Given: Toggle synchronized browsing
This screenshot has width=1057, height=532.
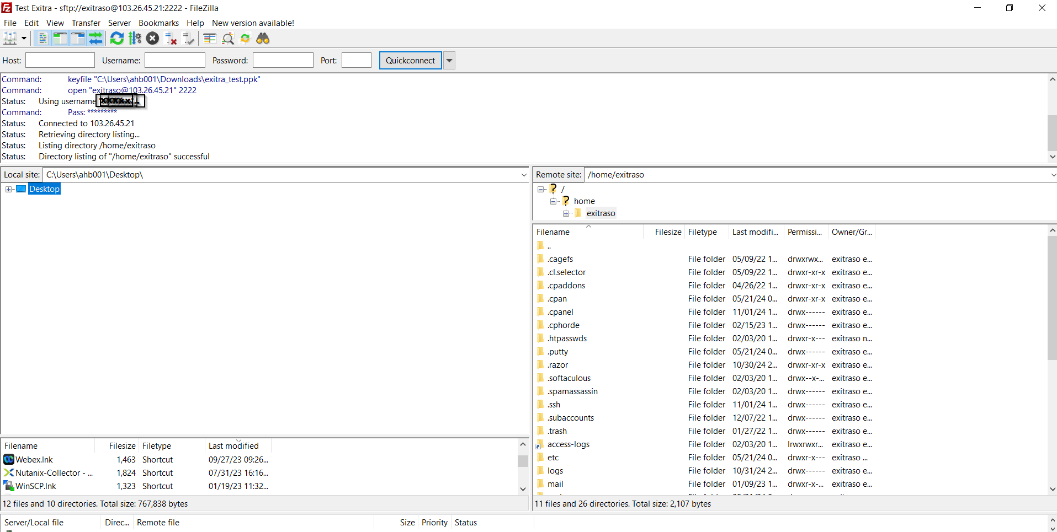Looking at the screenshot, I should pyautogui.click(x=246, y=39).
